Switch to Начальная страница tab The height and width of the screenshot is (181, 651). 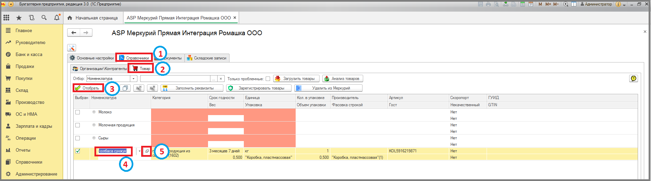[x=92, y=18]
